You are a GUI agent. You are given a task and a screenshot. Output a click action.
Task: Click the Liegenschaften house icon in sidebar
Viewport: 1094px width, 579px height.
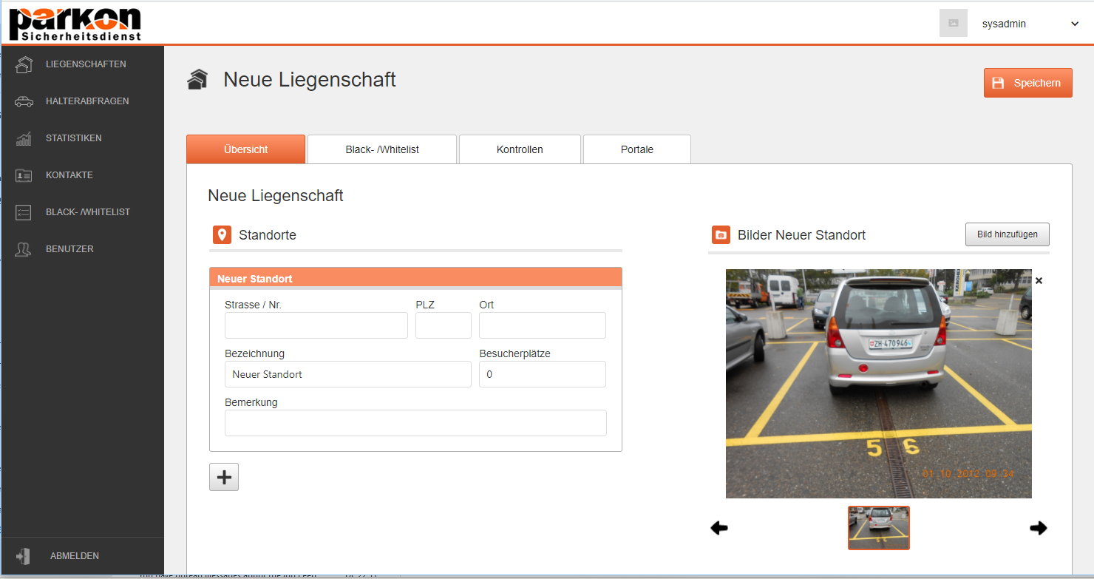click(x=24, y=64)
